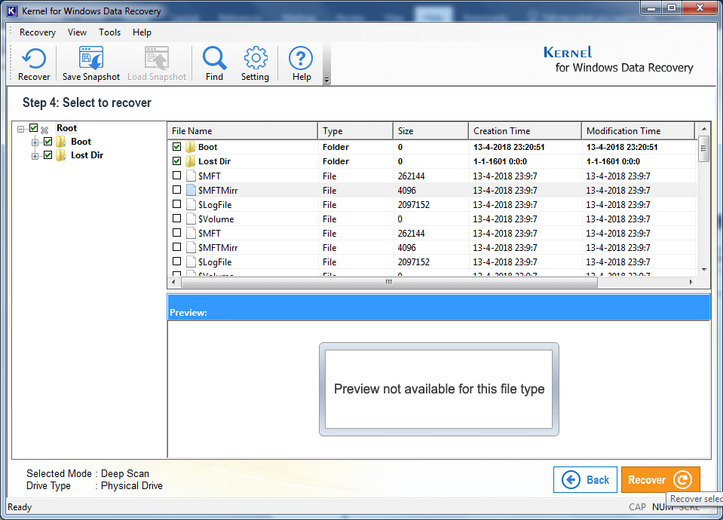Click size value 4096 in highlighted row
723x520 pixels.
click(x=406, y=191)
